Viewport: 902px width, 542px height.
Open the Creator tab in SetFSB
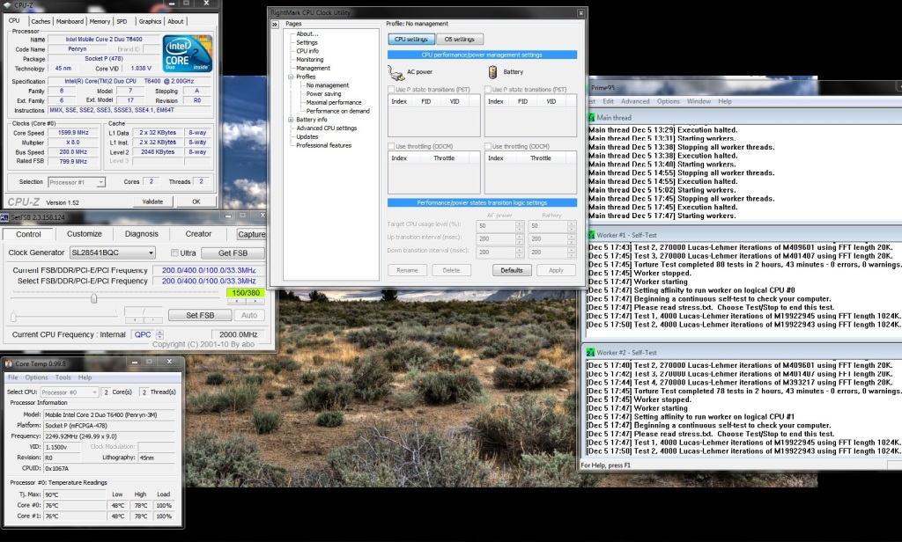click(x=198, y=234)
